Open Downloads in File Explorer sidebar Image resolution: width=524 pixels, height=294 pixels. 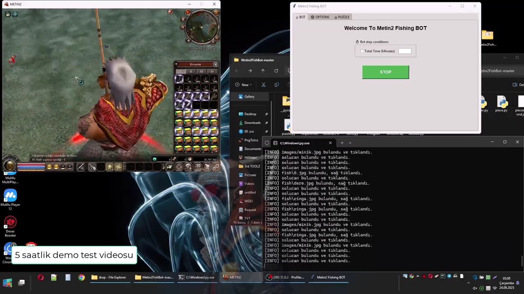[252, 122]
